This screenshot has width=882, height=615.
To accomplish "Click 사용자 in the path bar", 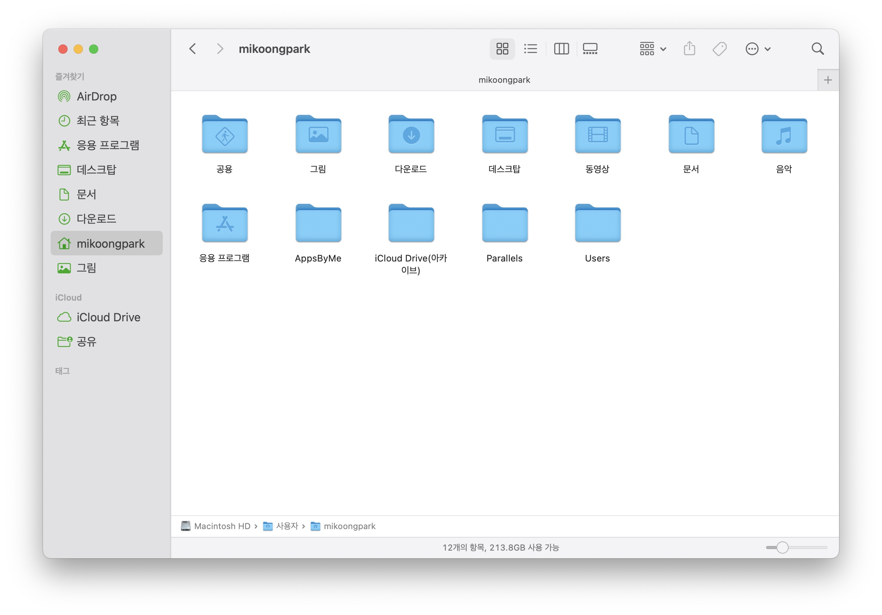I will [x=287, y=526].
